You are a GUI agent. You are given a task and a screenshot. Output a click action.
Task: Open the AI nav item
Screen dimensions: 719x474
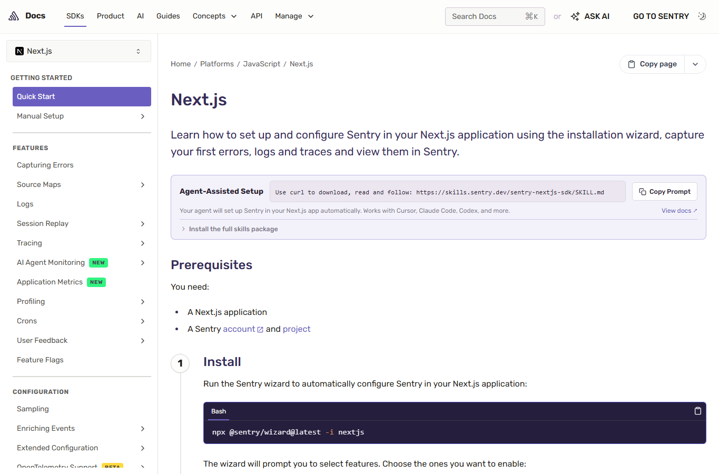tap(140, 16)
